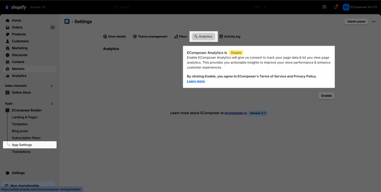Click the Marketing target icon
The image size is (381, 192).
tap(7, 48)
